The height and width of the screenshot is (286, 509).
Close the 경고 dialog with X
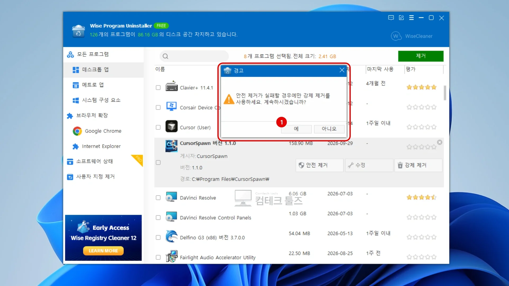[342, 70]
